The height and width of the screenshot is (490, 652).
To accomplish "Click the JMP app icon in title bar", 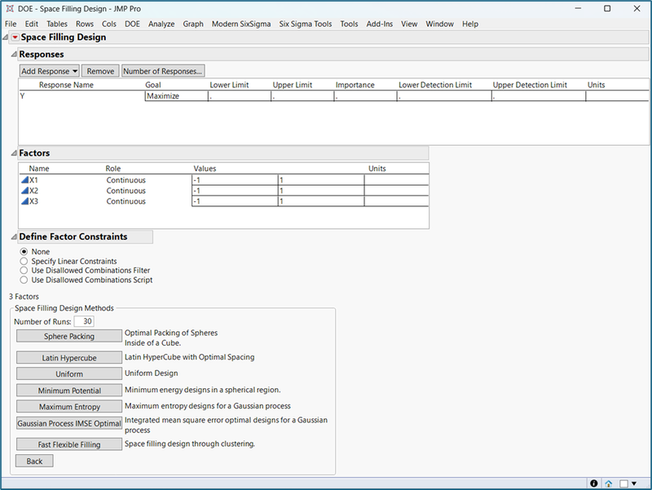I will (10, 8).
